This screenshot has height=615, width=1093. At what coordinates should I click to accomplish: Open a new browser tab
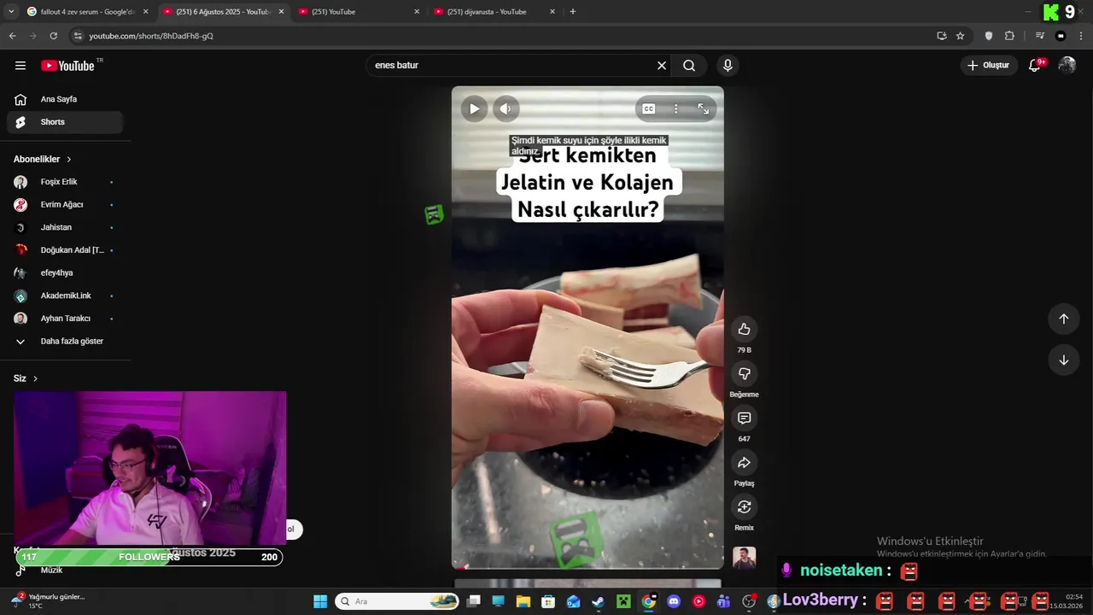pyautogui.click(x=573, y=11)
